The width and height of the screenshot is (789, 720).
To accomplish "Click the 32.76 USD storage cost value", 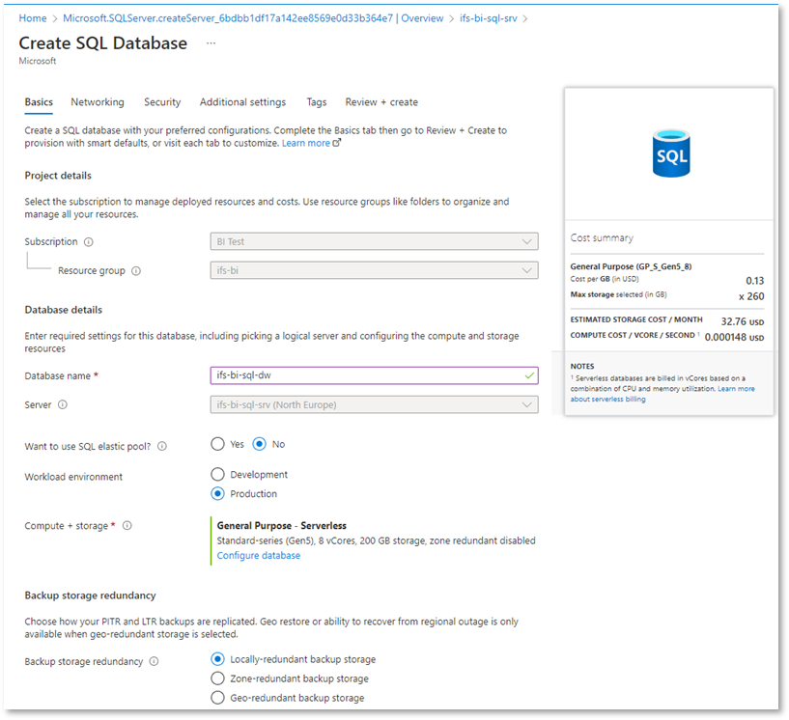I will pos(743,321).
